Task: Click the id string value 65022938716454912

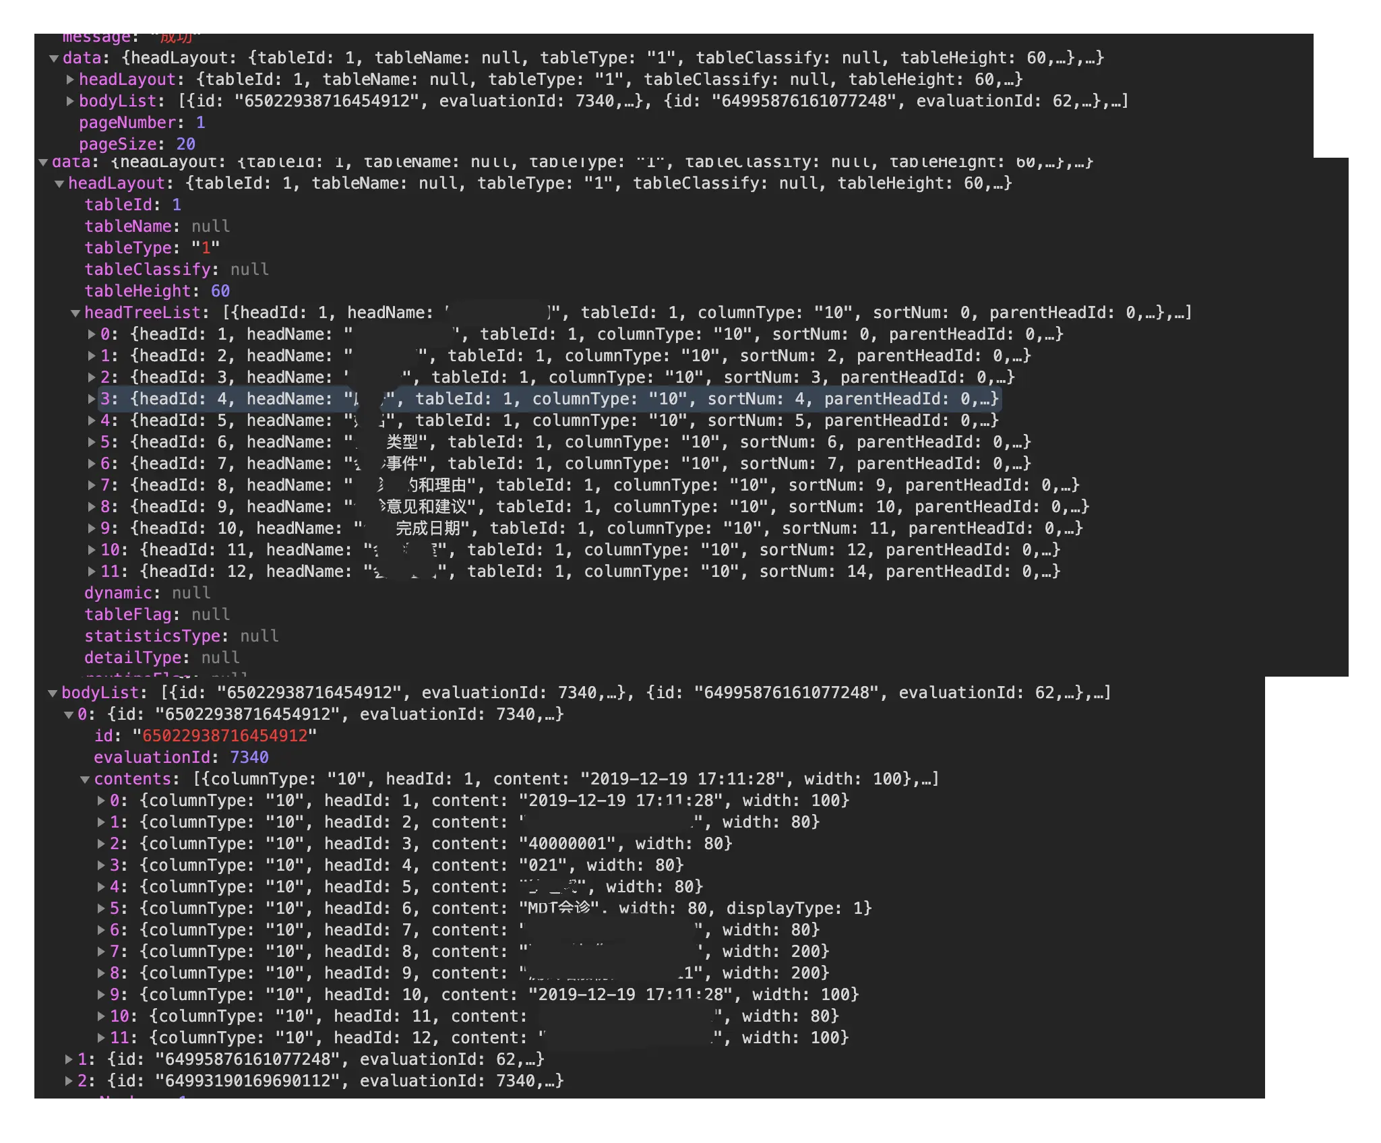Action: point(224,737)
